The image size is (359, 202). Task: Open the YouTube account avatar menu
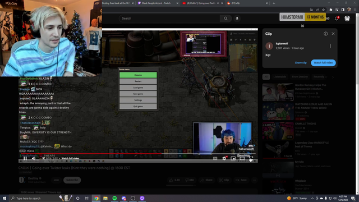pyautogui.click(x=347, y=19)
